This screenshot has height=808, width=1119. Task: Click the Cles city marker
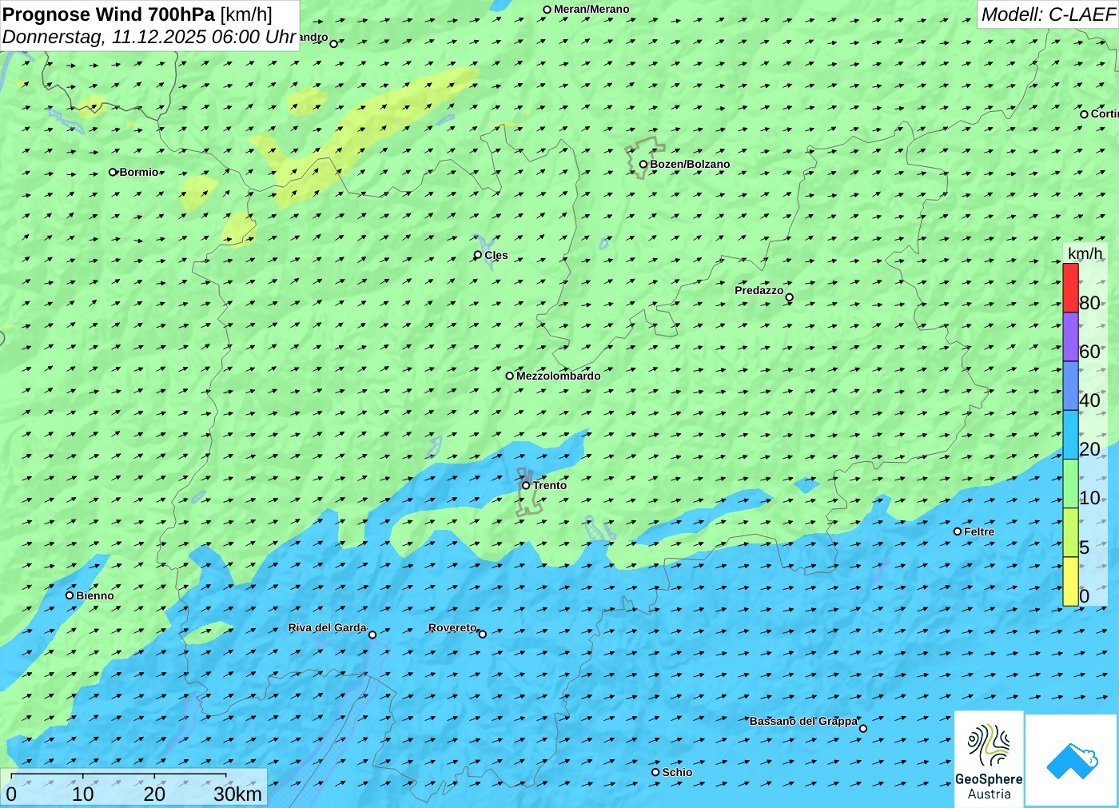click(478, 255)
